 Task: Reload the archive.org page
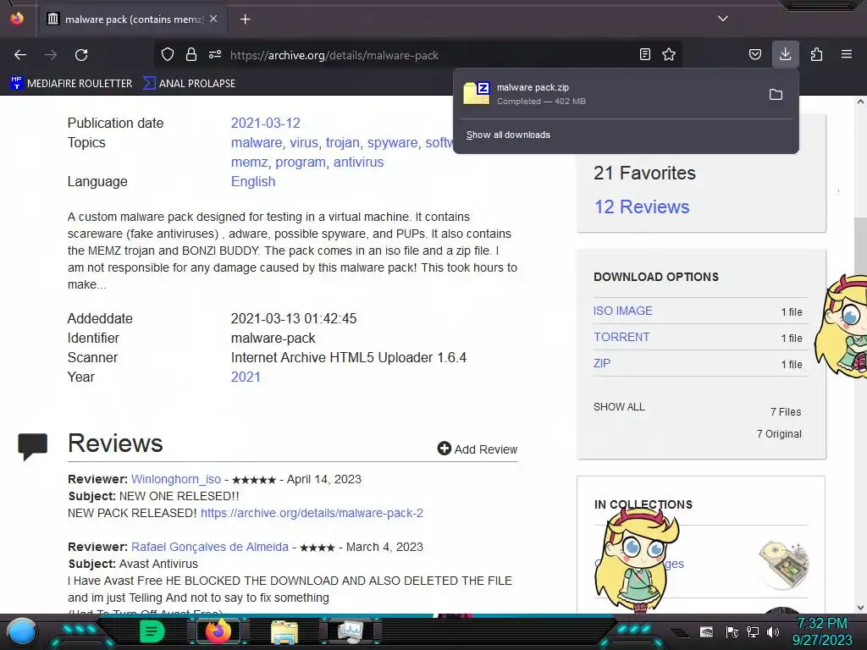coord(81,55)
